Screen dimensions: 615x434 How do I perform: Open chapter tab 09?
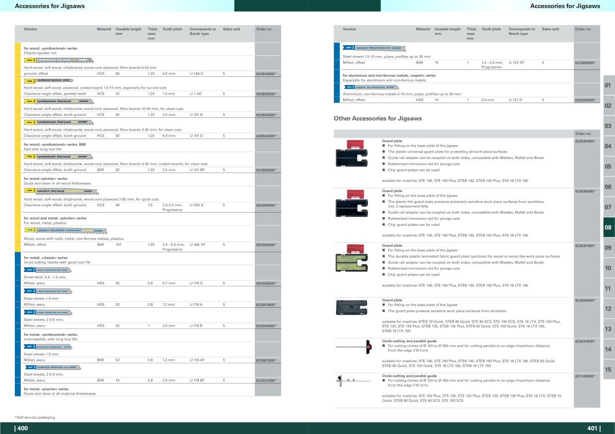coord(608,248)
